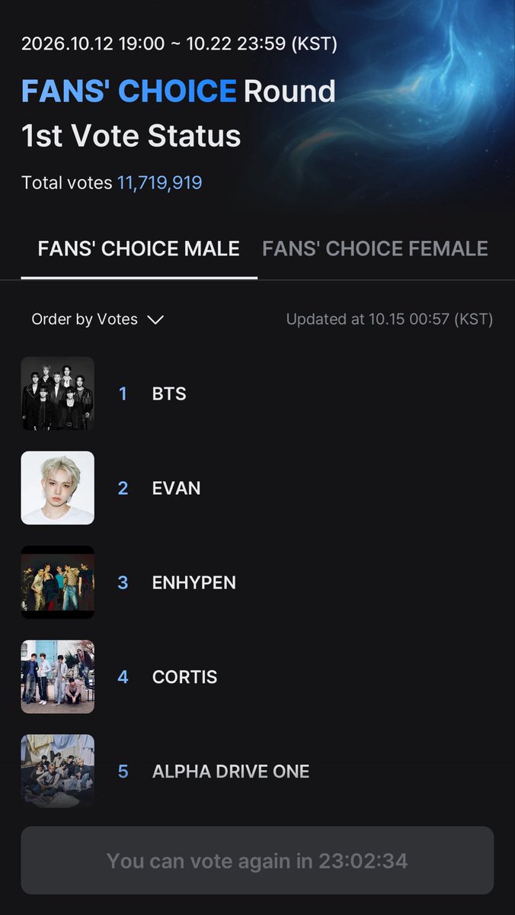This screenshot has height=915, width=515.
Task: Open the Order by Votes sorting label
Action: pyautogui.click(x=85, y=319)
